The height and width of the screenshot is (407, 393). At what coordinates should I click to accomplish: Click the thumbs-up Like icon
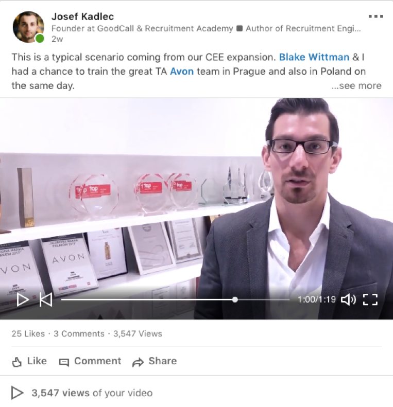pyautogui.click(x=16, y=362)
